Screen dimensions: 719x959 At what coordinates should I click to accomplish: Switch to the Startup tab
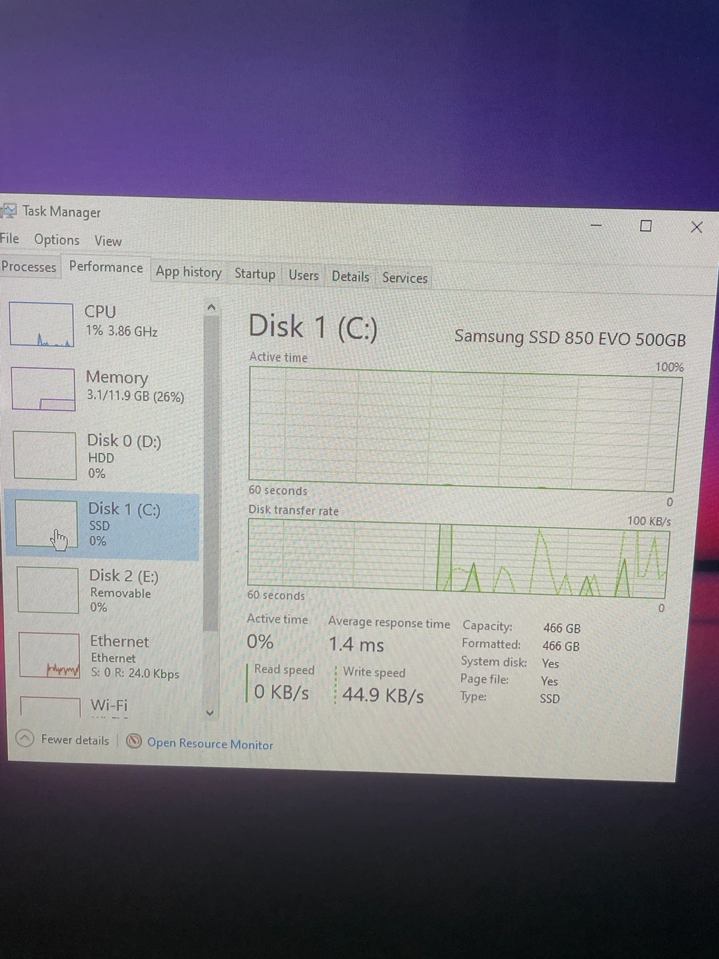tap(254, 274)
